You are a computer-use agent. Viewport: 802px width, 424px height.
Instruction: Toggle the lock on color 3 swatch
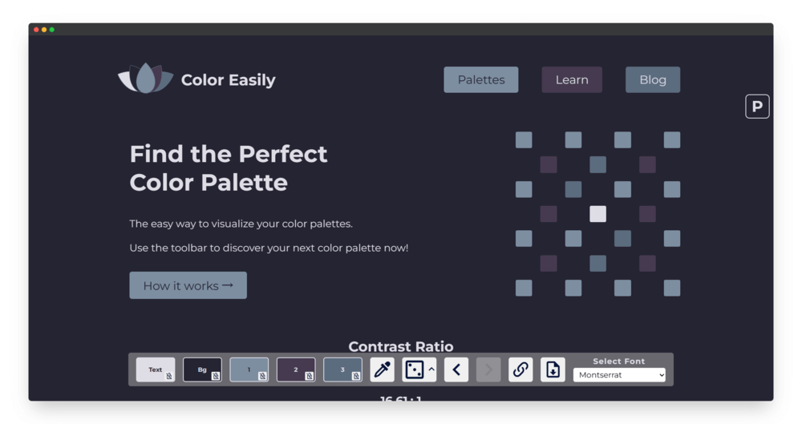pos(356,376)
